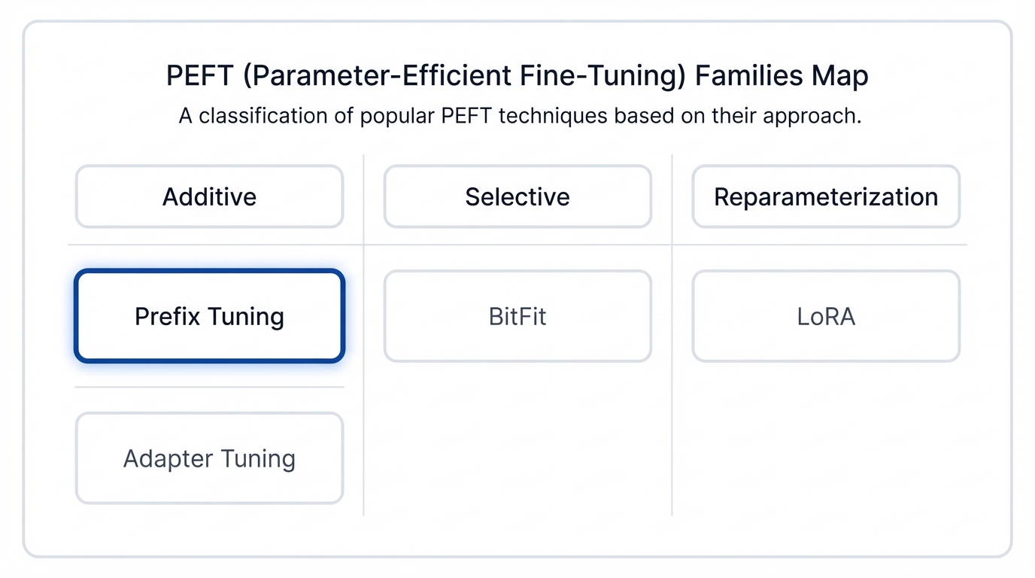The width and height of the screenshot is (1035, 578).
Task: Click the separator between Prefix Tuning and Adapter Tuning
Action: tap(209, 388)
